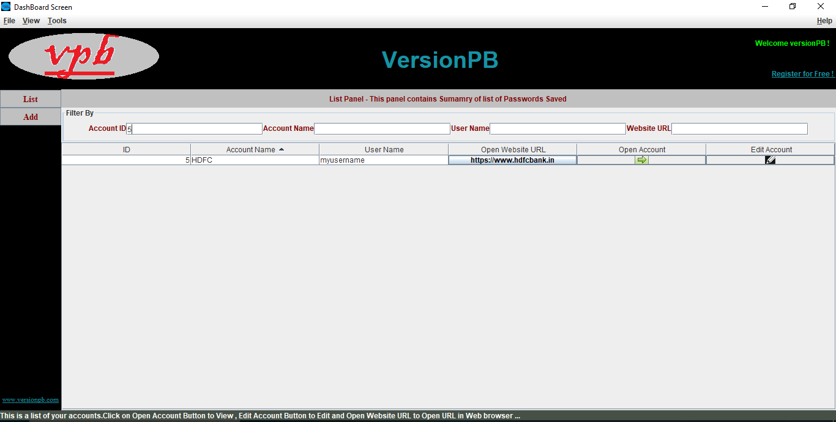
Task: Restore down the DashBoard Screen window
Action: point(793,7)
